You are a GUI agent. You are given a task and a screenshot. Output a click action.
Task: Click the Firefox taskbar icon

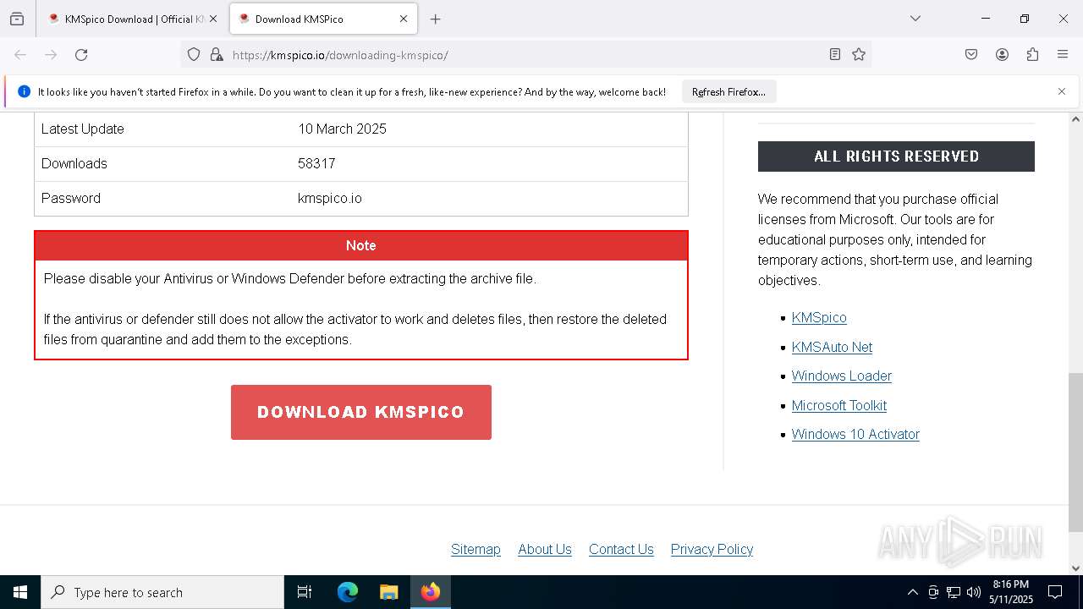(x=431, y=592)
